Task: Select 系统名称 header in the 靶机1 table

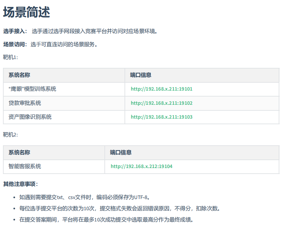Action: (x=19, y=75)
